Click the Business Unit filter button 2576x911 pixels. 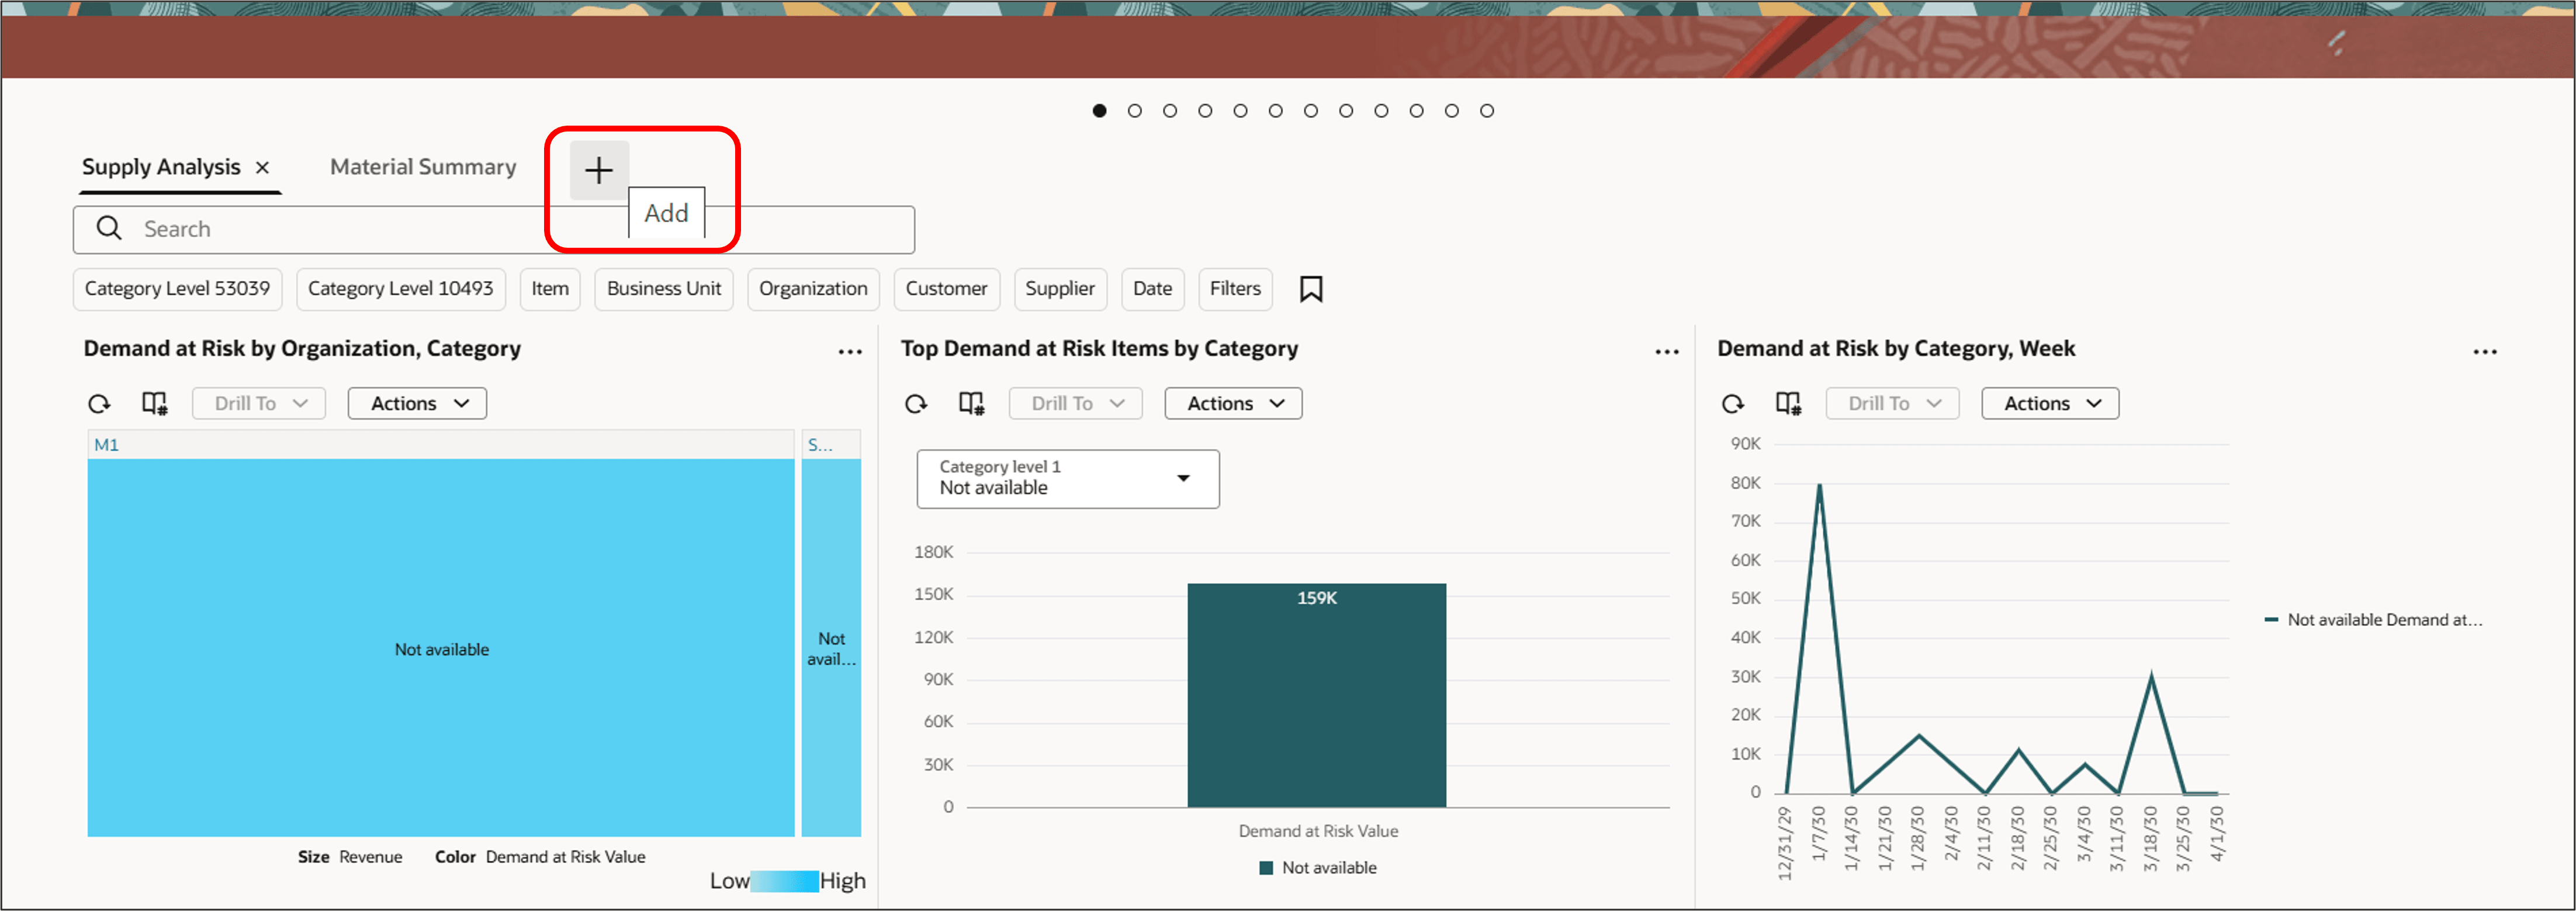point(663,289)
